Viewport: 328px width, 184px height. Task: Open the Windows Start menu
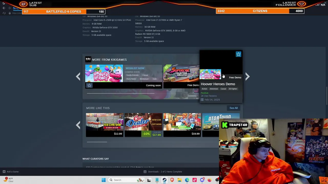104,180
